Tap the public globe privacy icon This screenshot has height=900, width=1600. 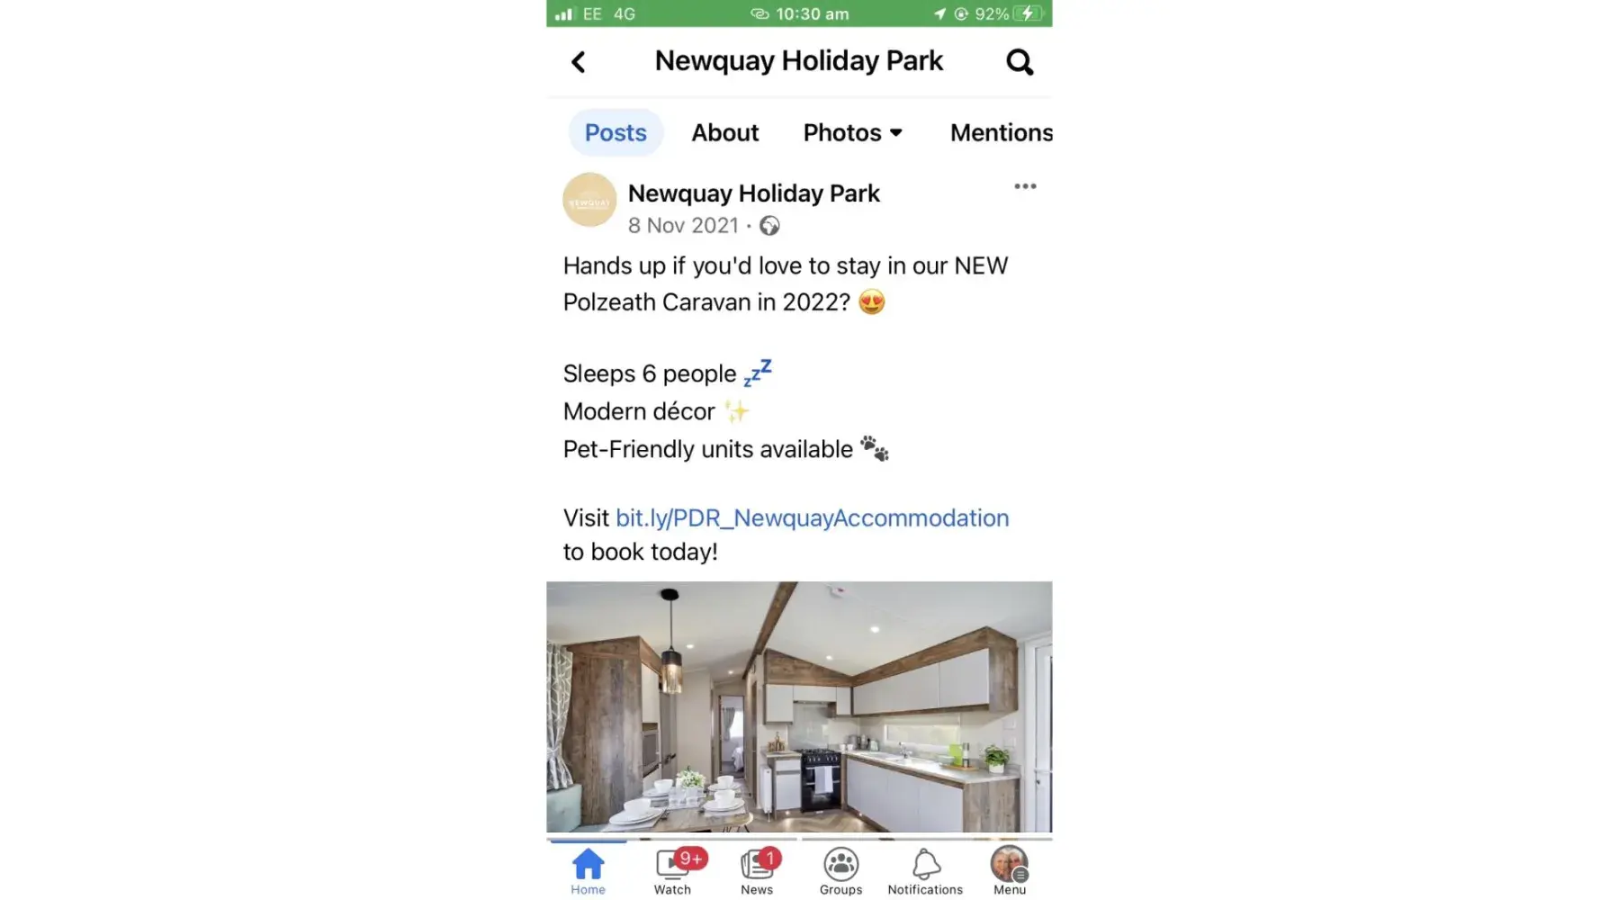pos(769,226)
